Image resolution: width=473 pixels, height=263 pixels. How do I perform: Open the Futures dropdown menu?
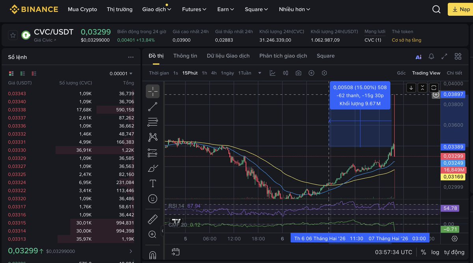click(194, 9)
